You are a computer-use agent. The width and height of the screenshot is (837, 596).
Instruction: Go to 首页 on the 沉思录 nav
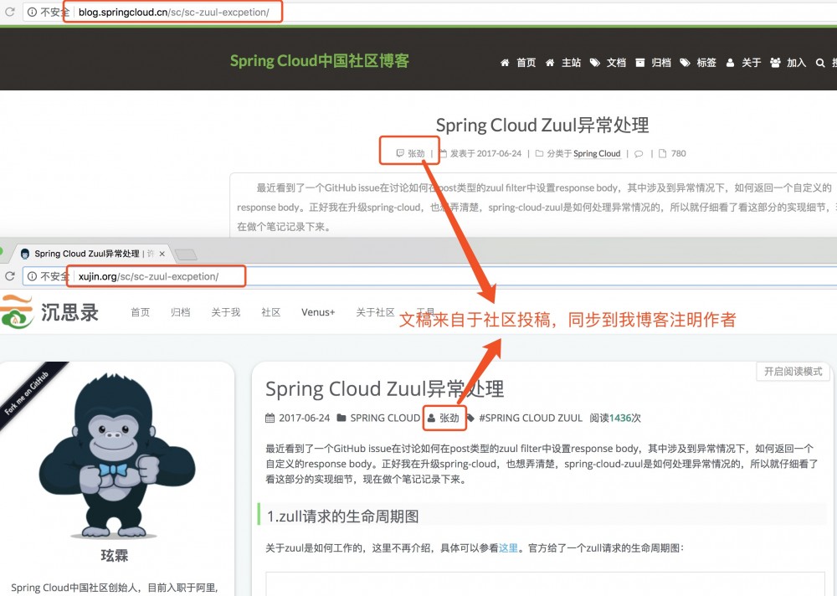(x=141, y=312)
